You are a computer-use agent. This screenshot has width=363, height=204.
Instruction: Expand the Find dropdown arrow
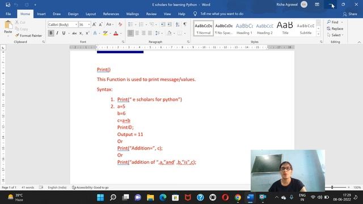[x=342, y=22]
